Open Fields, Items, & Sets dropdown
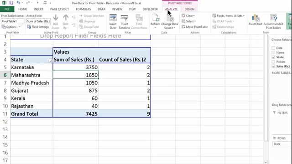The height and width of the screenshot is (164, 292). coord(229,16)
